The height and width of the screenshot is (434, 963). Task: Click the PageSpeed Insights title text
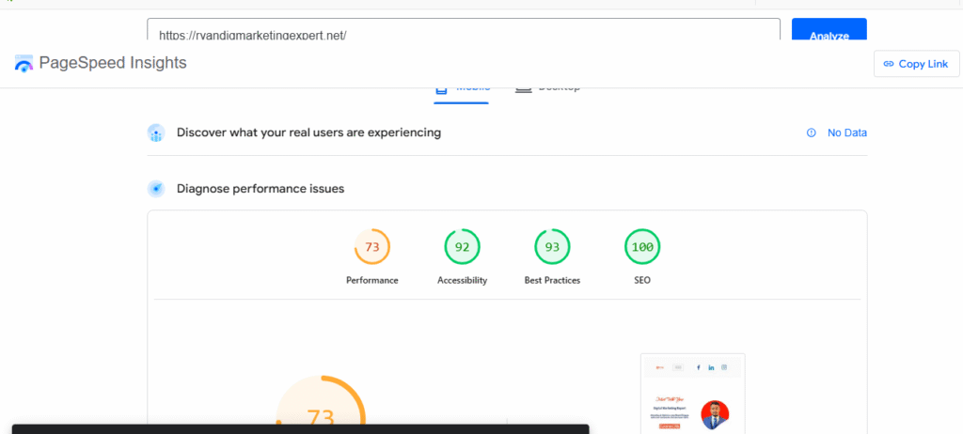point(113,63)
